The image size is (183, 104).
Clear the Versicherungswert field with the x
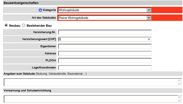pyautogui.click(x=149, y=39)
